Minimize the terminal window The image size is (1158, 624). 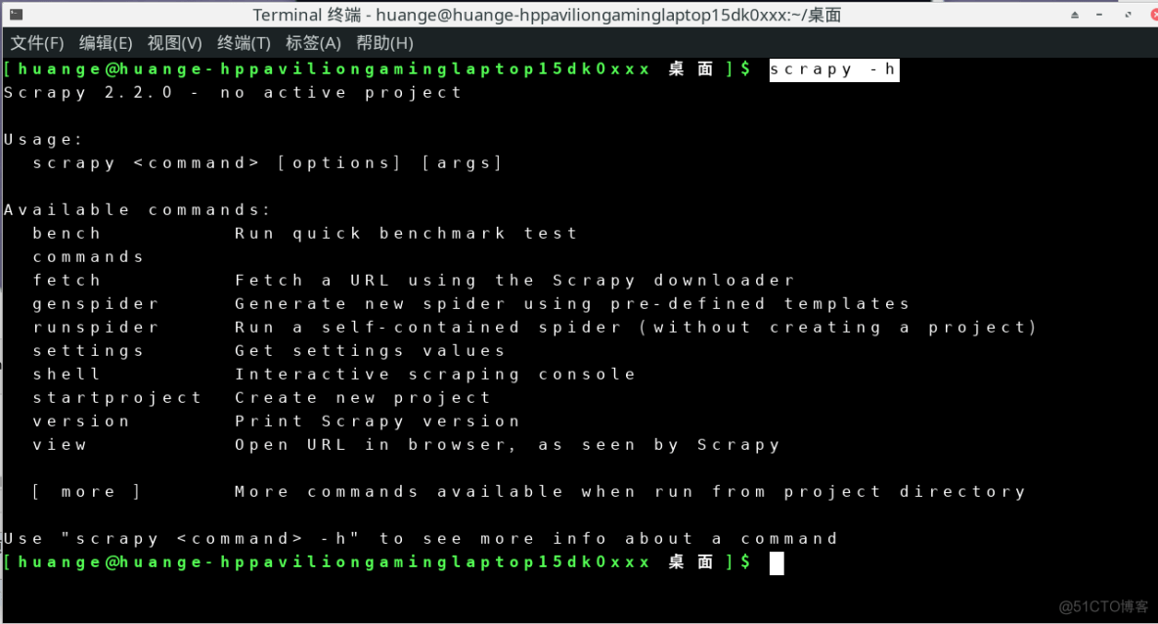(x=1099, y=15)
